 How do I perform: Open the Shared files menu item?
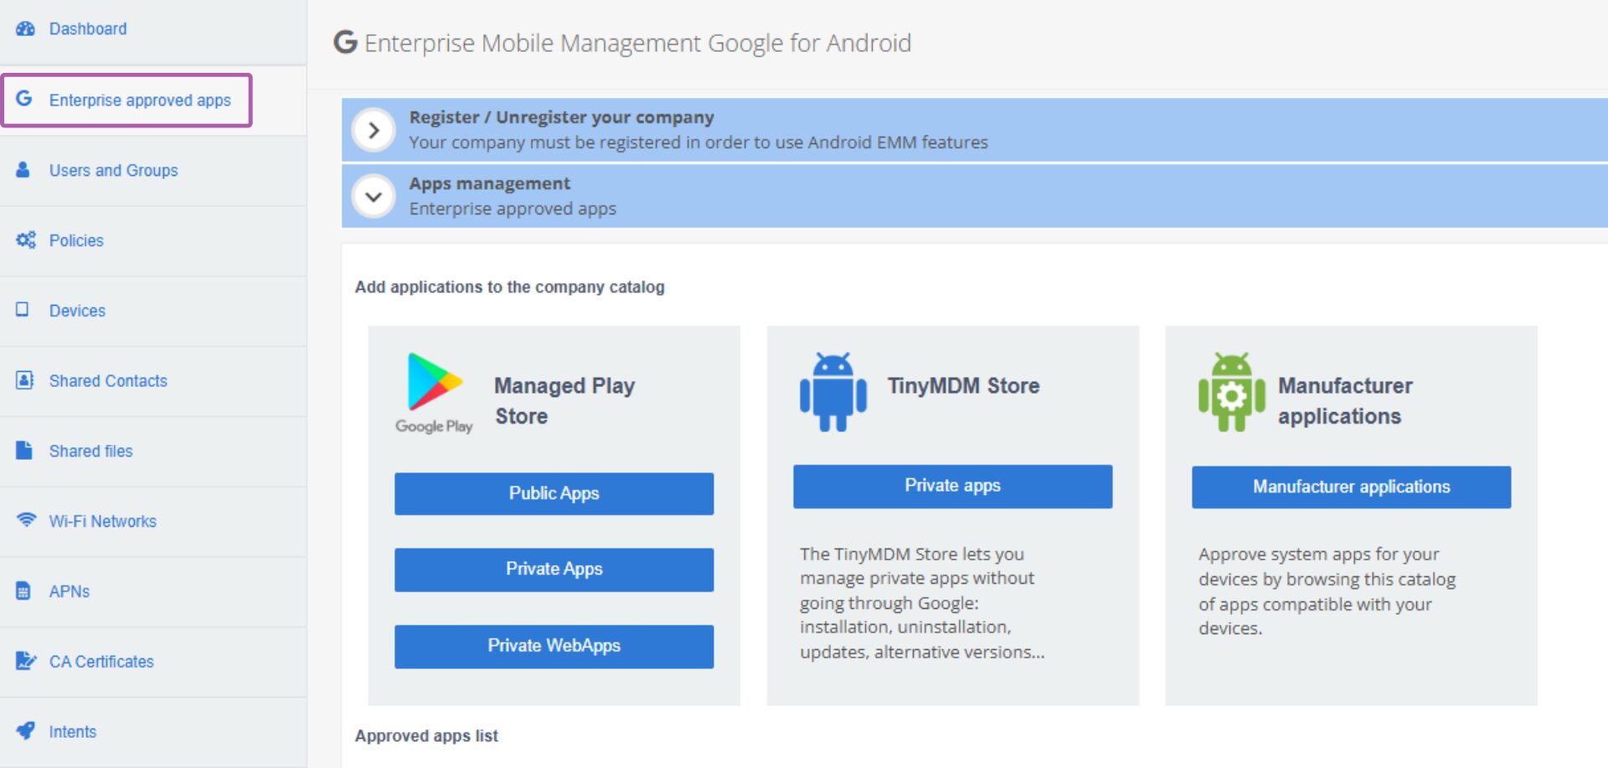tap(90, 451)
